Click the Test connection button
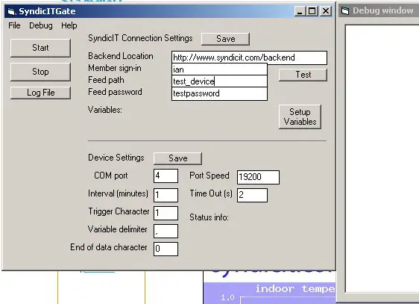 (x=303, y=75)
